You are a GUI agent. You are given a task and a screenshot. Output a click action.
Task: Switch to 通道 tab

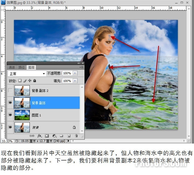click(x=12, y=67)
